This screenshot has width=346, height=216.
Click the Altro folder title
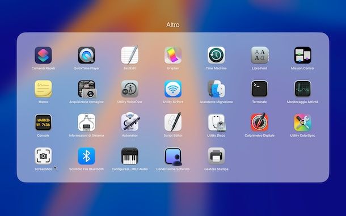pyautogui.click(x=173, y=25)
